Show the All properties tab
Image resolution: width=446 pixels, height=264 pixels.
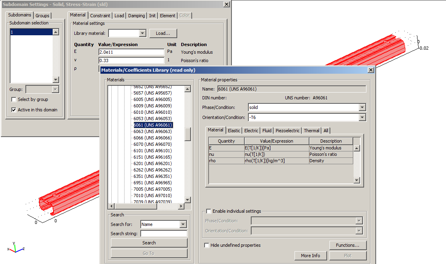[x=326, y=131]
